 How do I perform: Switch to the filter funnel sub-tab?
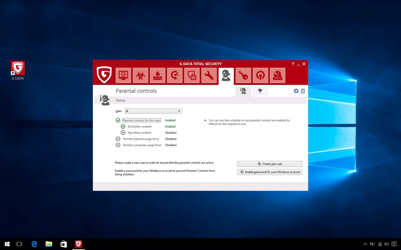260,91
